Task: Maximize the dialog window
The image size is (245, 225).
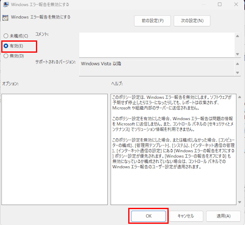Action: click(220, 4)
